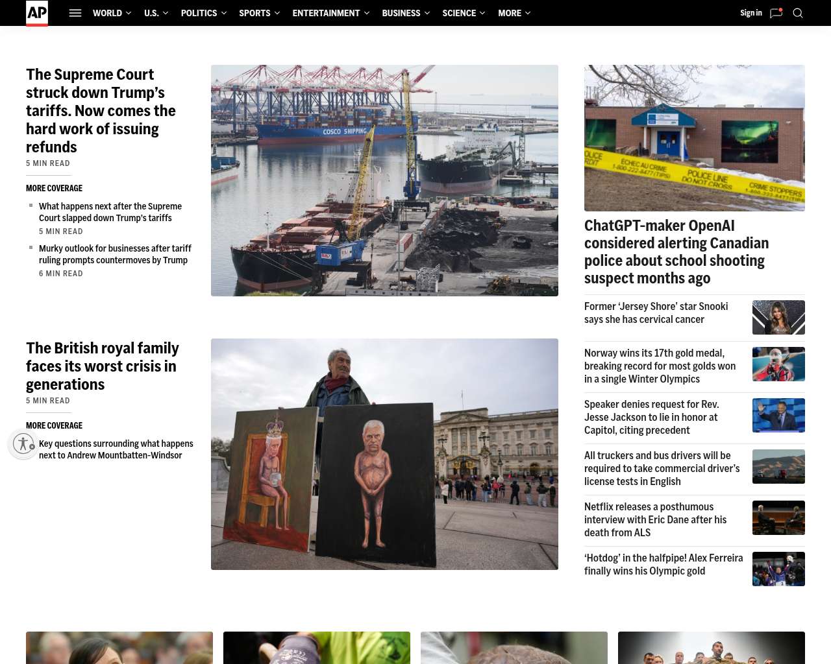Click the search magnifier icon
The image size is (831, 664).
click(x=798, y=13)
